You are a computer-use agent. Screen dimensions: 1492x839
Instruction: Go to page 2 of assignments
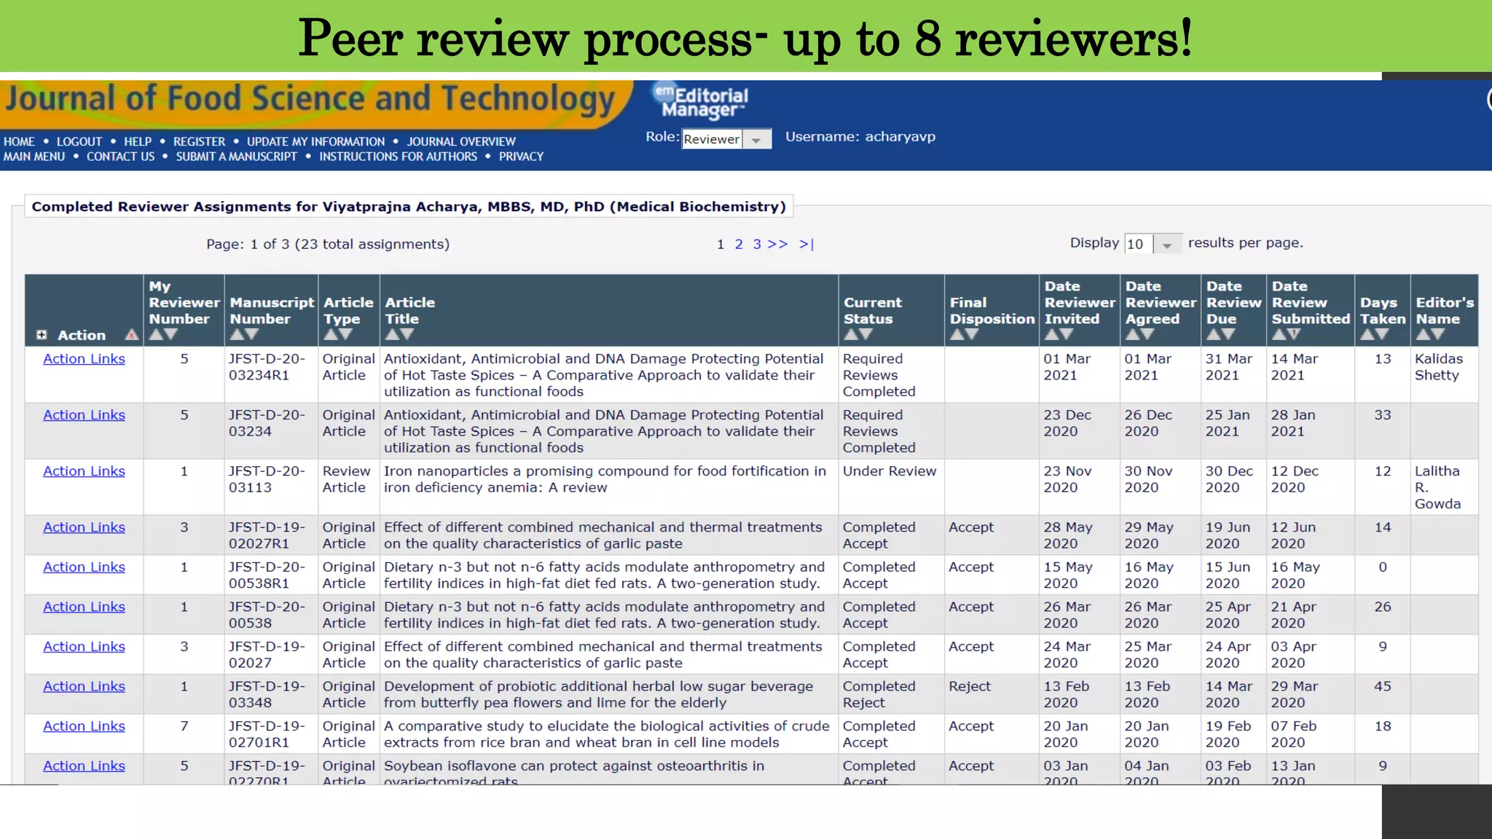pyautogui.click(x=739, y=244)
